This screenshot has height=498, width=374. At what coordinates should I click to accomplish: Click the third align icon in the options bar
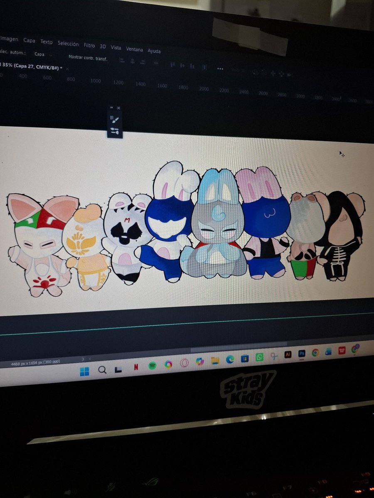coord(144,62)
